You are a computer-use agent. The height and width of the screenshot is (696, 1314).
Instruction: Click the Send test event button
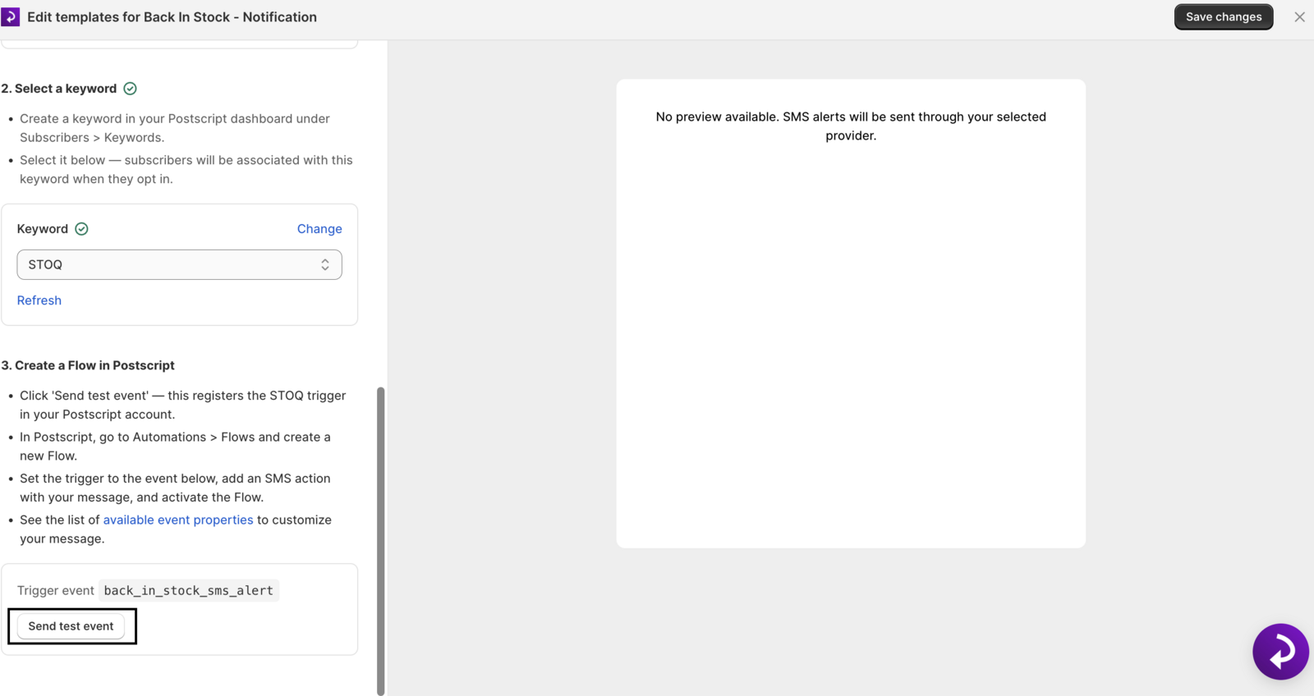point(71,626)
